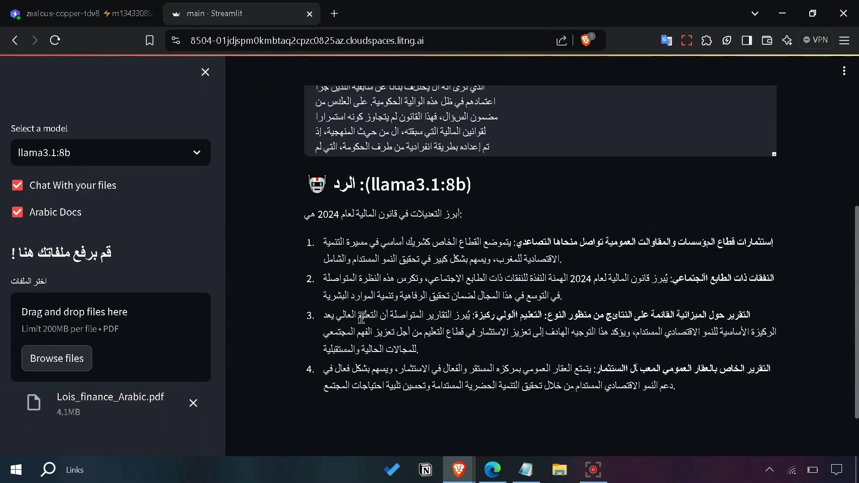Open the browser hamburger menu
This screenshot has height=483, width=859.
[x=844, y=40]
